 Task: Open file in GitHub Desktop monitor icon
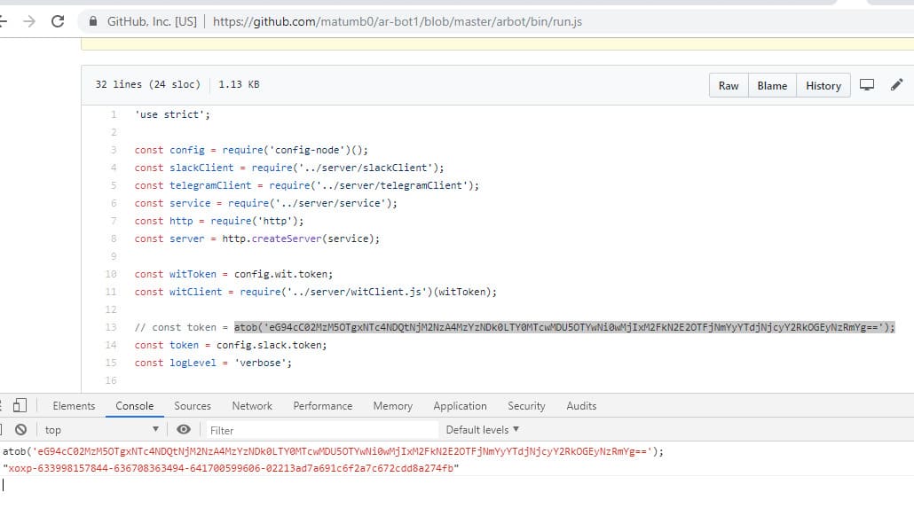pos(867,85)
